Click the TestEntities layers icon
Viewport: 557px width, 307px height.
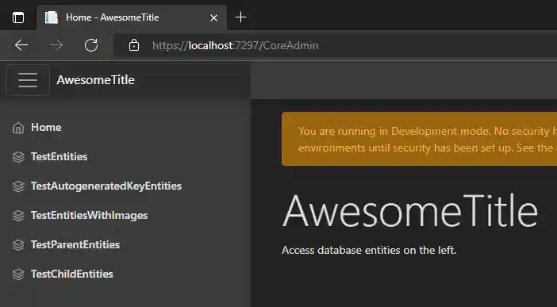18,157
